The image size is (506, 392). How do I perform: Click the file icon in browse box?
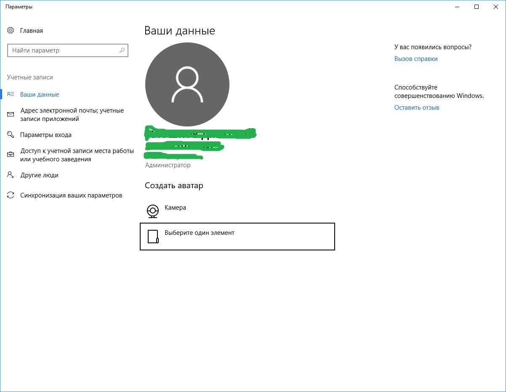tap(153, 237)
